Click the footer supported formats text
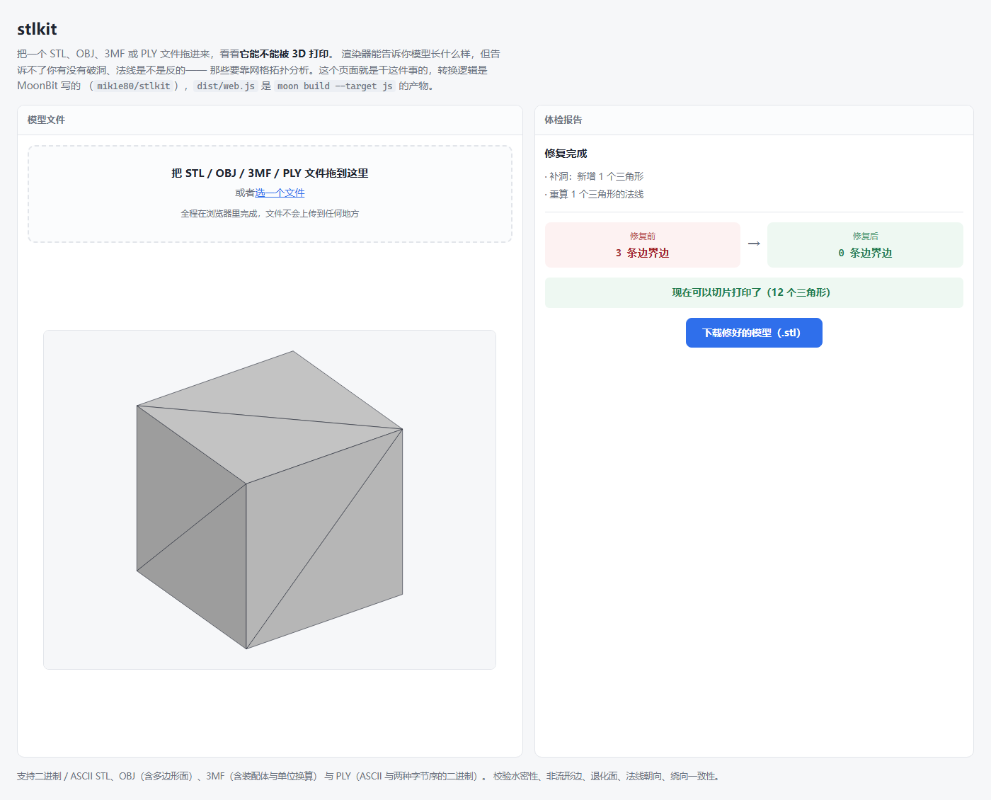 [370, 777]
